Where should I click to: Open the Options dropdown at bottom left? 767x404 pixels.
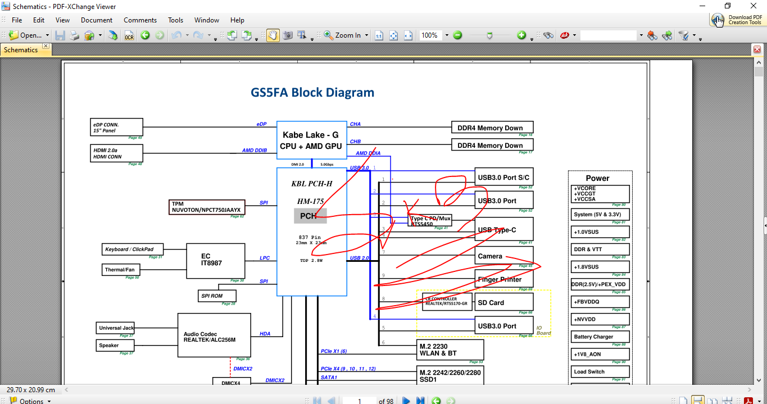31,401
